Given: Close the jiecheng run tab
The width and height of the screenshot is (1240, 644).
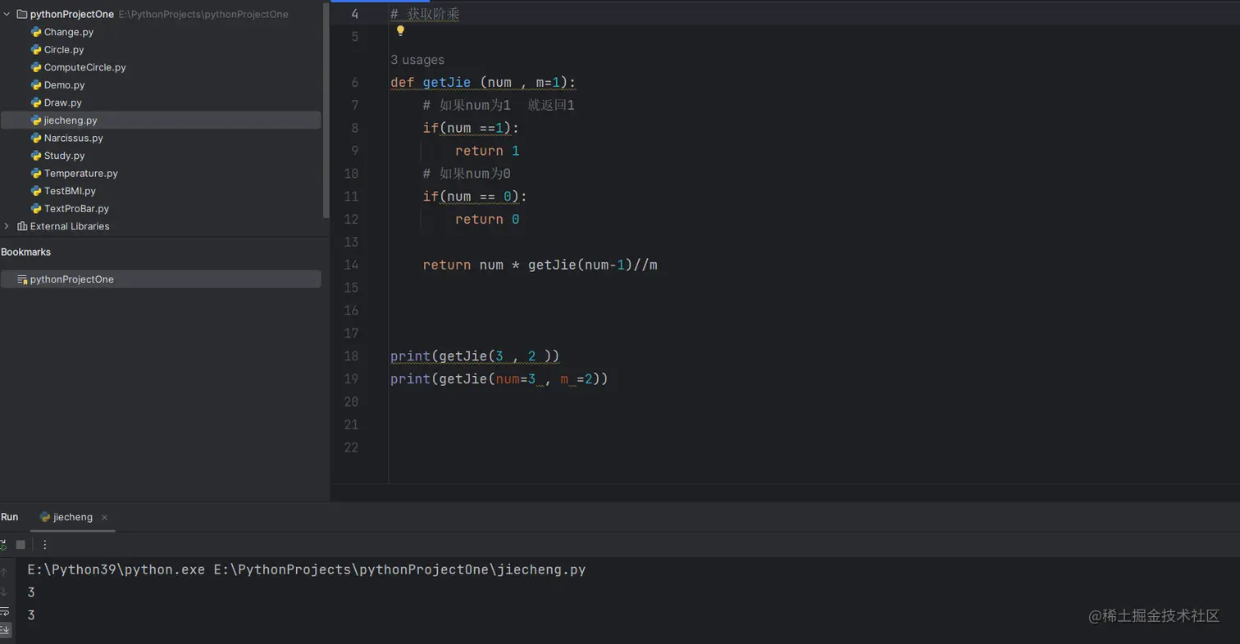Looking at the screenshot, I should (x=105, y=518).
